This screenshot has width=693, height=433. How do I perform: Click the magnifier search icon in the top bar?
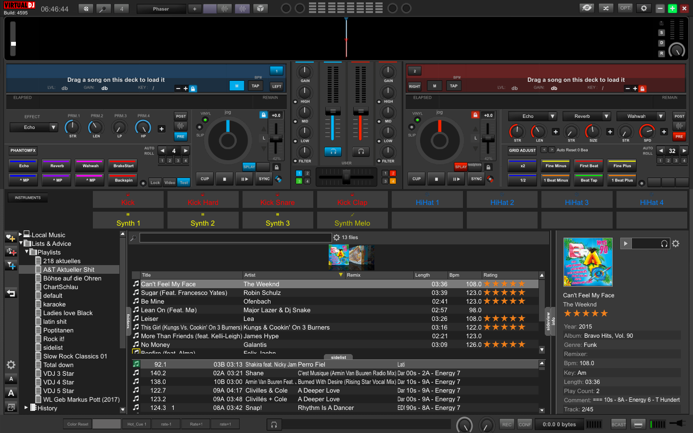coord(103,9)
